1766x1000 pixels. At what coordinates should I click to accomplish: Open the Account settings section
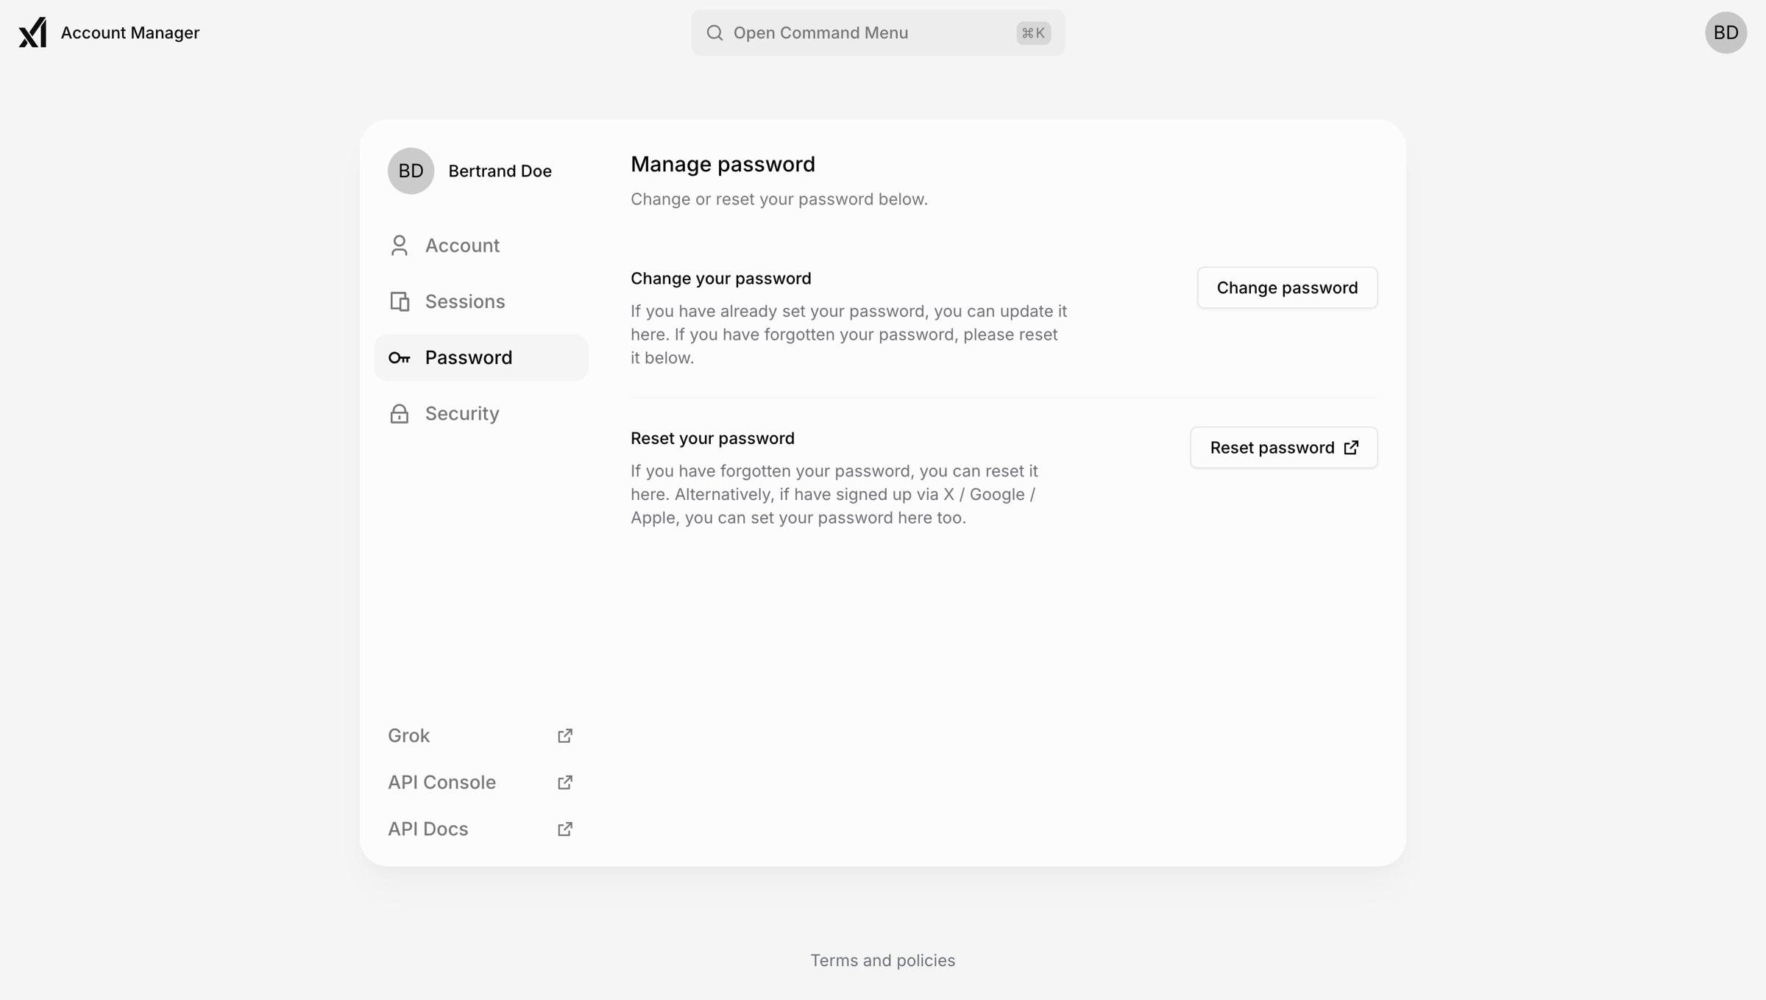click(x=481, y=246)
